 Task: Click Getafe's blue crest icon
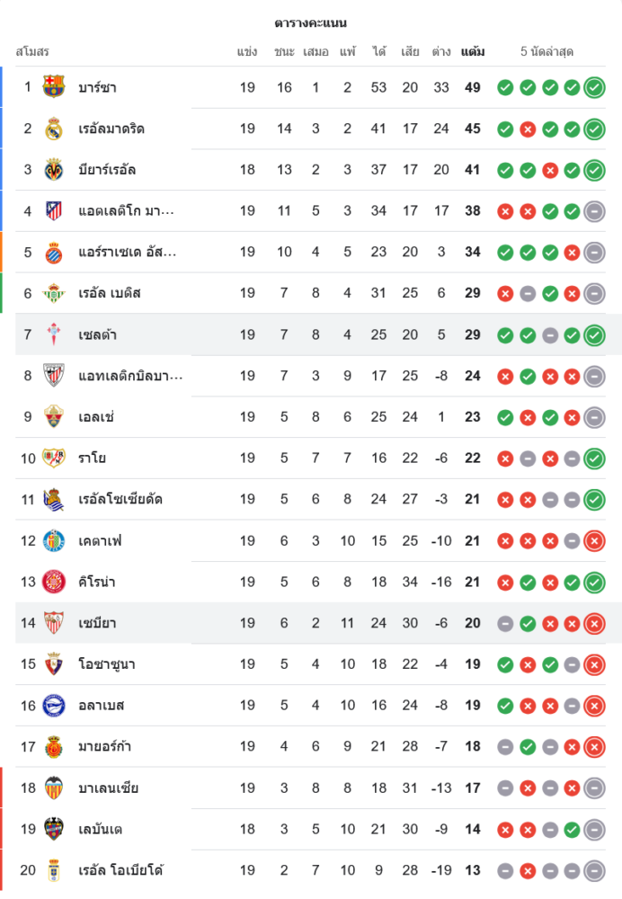pyautogui.click(x=54, y=541)
